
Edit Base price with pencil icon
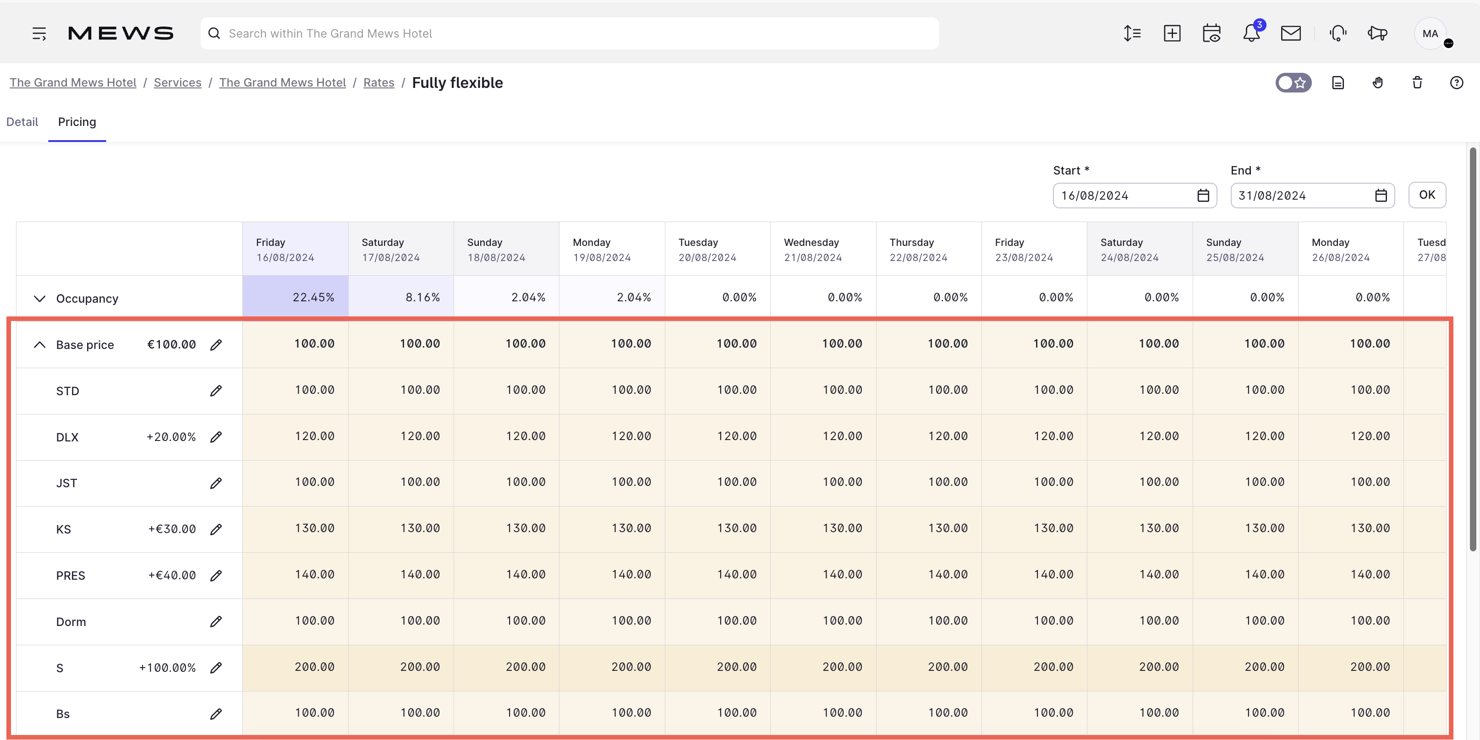point(216,345)
